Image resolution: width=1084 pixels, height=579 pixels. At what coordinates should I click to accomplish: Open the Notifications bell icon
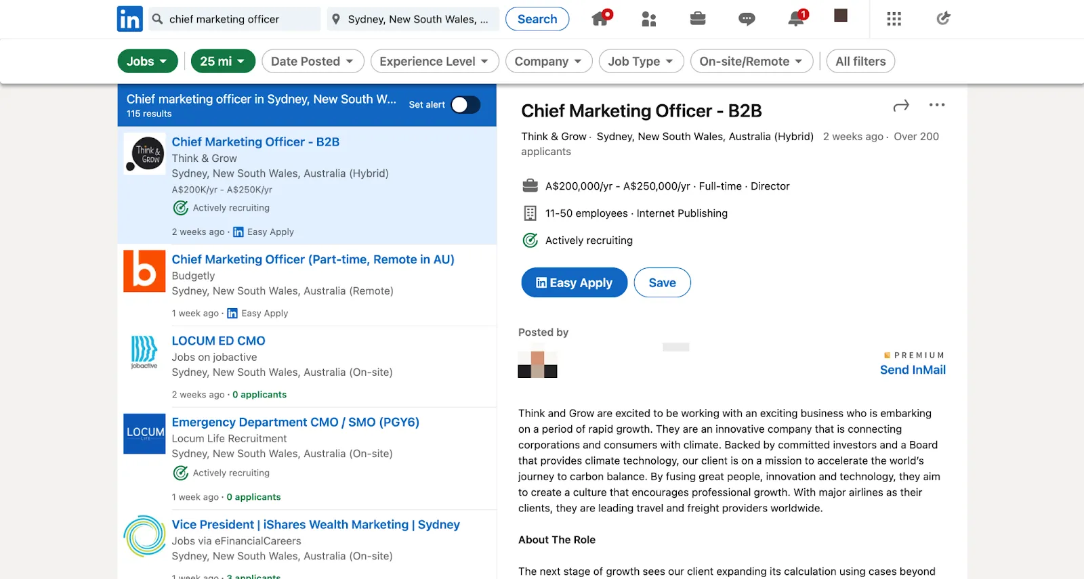point(796,19)
